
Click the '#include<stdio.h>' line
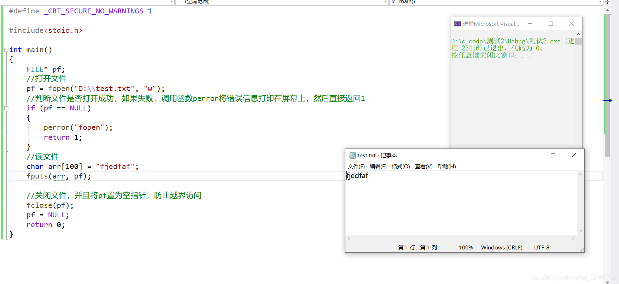46,31
